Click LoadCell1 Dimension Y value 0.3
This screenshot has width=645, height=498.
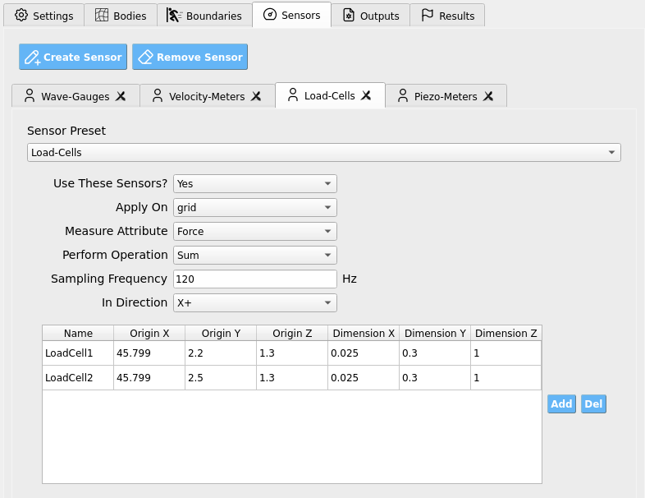[x=435, y=353]
